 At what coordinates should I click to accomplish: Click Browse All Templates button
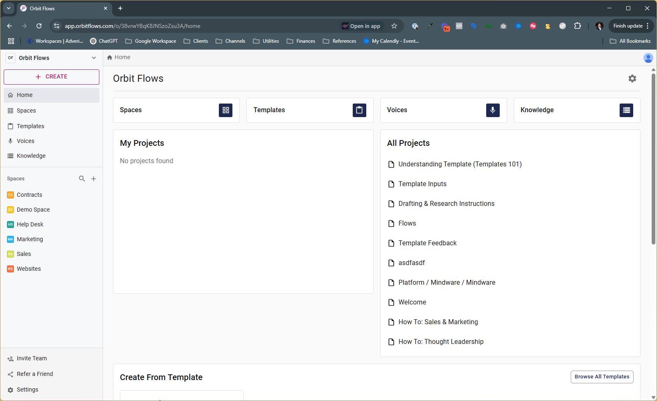pyautogui.click(x=602, y=377)
